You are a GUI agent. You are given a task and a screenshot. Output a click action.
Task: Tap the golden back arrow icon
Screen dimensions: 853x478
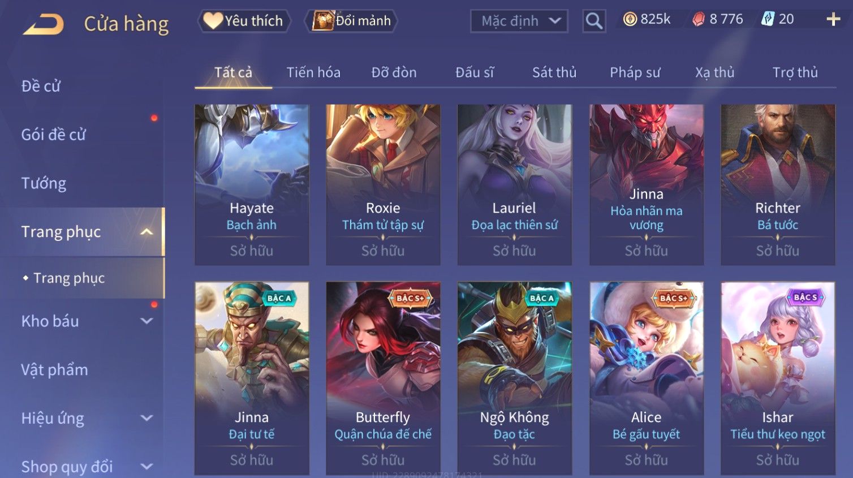pyautogui.click(x=44, y=24)
